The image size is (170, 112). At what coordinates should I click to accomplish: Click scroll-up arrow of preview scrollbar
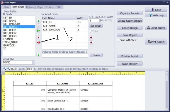(167, 73)
